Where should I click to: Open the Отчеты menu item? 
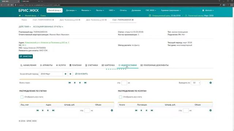point(123,11)
